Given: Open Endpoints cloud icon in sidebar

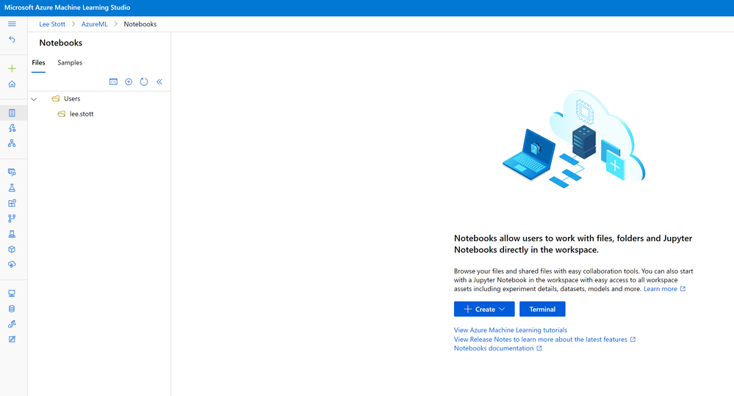Looking at the screenshot, I should (x=12, y=264).
